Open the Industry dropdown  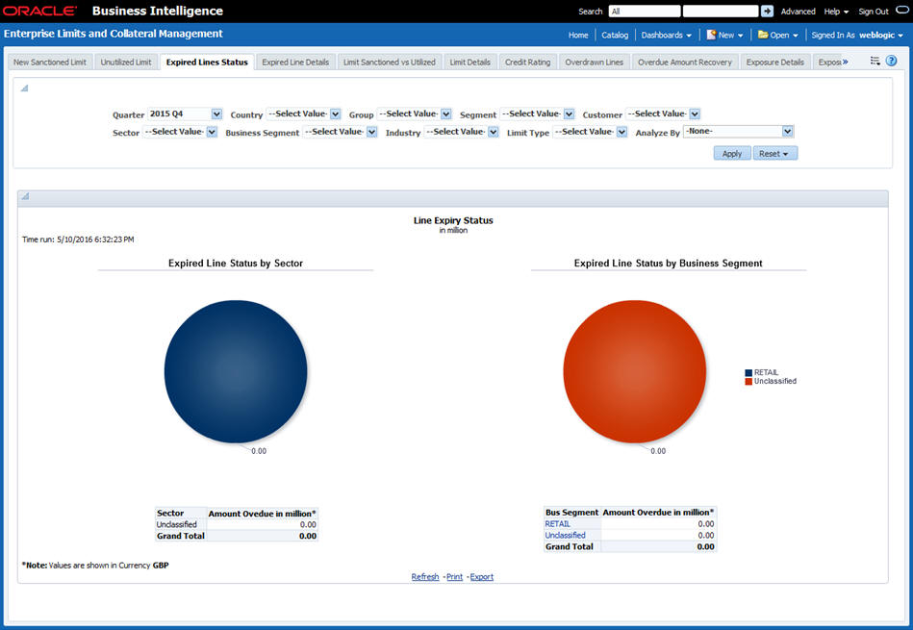click(494, 132)
